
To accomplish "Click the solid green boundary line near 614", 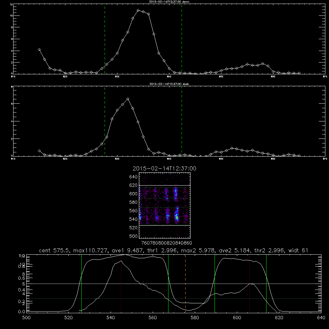I will 266,284.
